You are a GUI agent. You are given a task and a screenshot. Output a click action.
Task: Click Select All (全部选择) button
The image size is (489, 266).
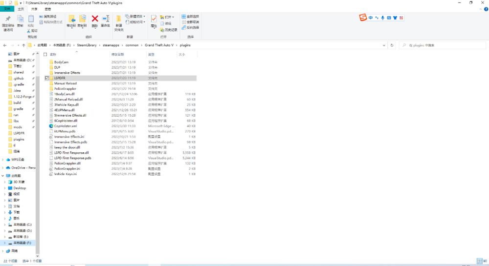point(190,17)
